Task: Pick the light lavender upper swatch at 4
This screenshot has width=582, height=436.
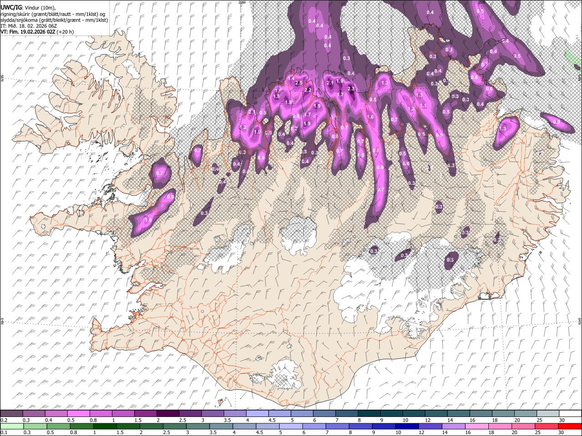Action: (257, 413)
